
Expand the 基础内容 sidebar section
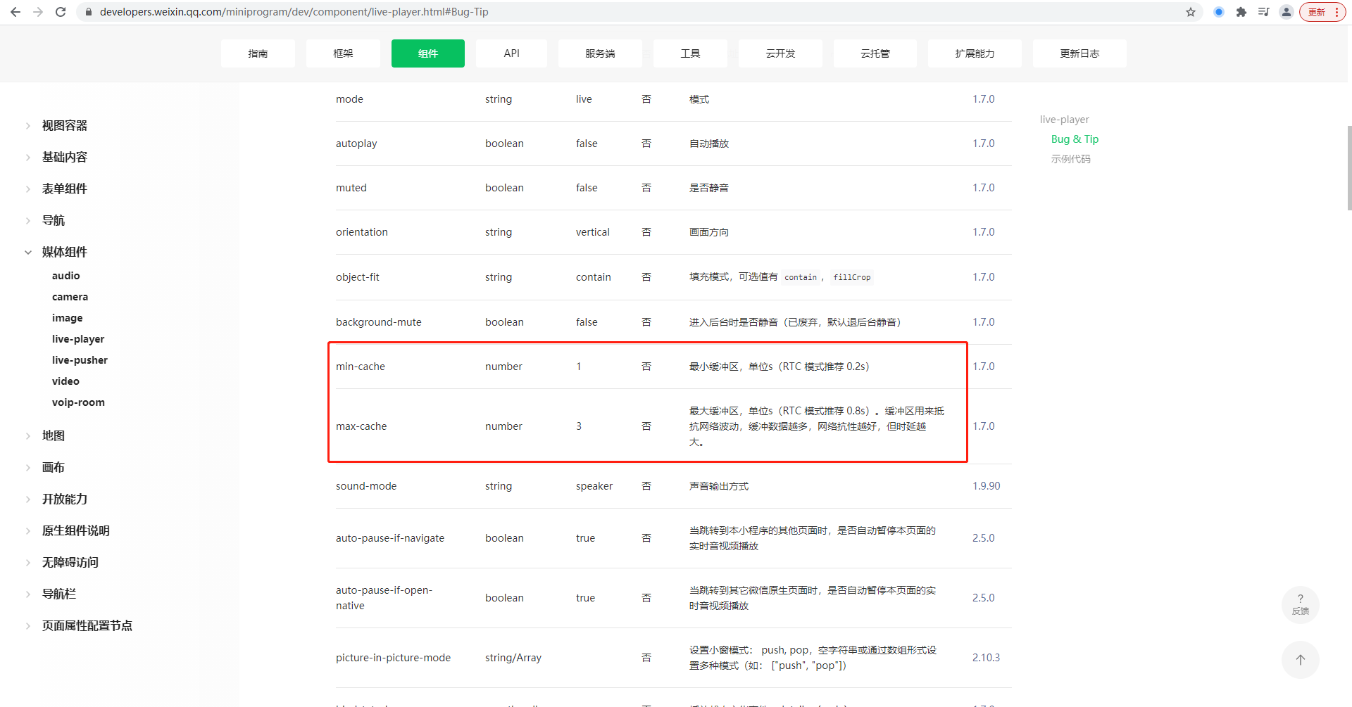coord(65,158)
